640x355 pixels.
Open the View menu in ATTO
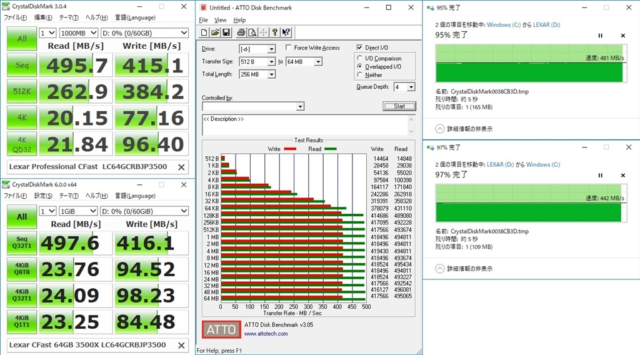(x=221, y=20)
